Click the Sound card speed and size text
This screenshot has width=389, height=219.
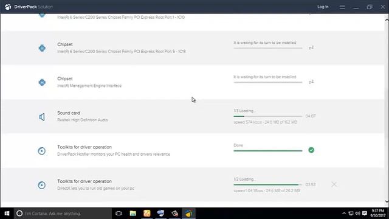click(265, 122)
